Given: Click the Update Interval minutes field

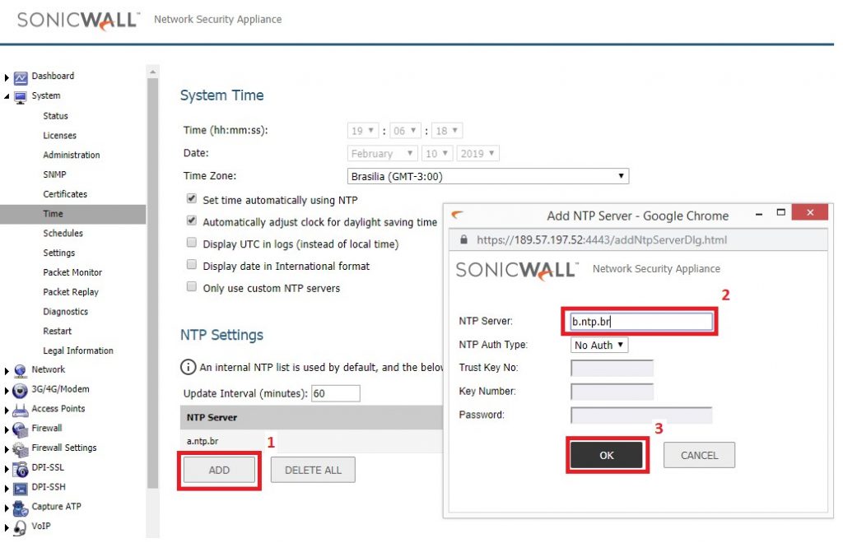Looking at the screenshot, I should 336,394.
